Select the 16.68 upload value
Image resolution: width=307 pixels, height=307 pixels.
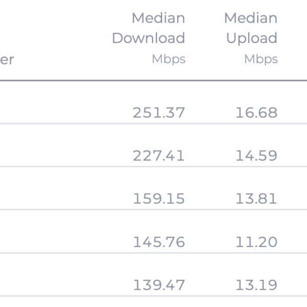pyautogui.click(x=256, y=113)
